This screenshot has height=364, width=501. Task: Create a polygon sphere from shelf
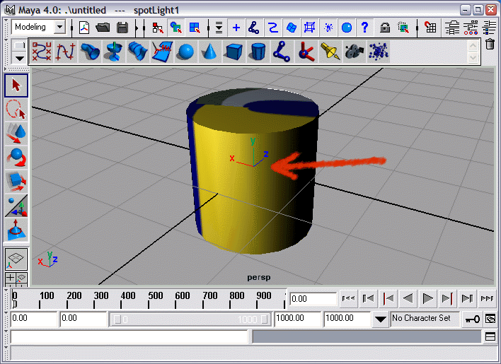[x=185, y=52]
